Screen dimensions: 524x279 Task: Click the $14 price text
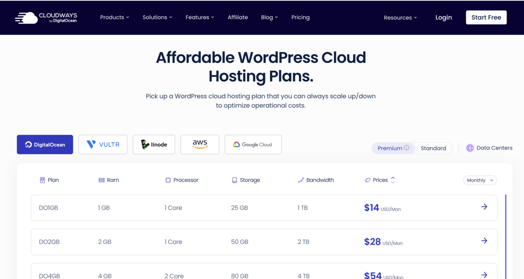tap(372, 208)
